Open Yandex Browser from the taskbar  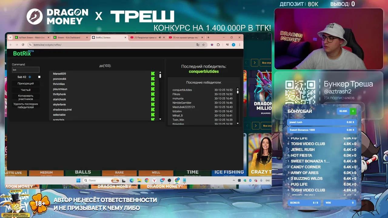154,180
